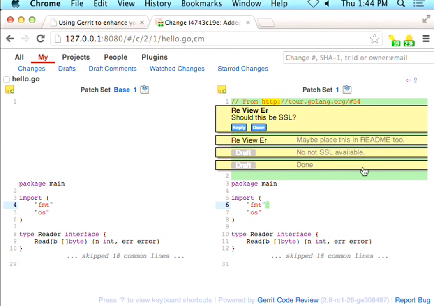Check the hello.go file checkbox
The image size is (434, 306).
point(6,79)
